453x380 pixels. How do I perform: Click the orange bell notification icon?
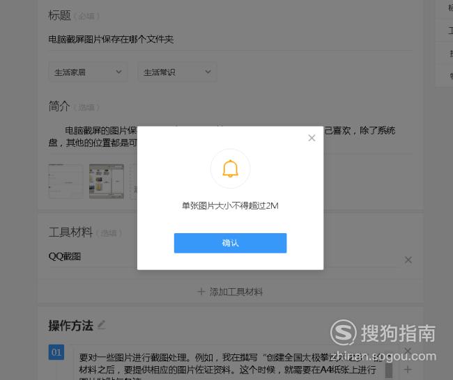pyautogui.click(x=230, y=168)
